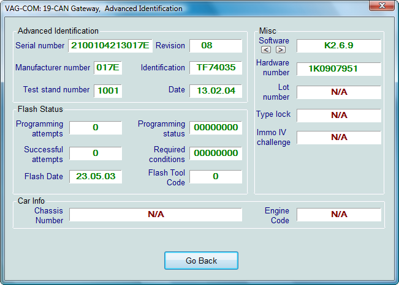Click the "Required conditions" label
Viewport: 399px width, 285px height.
coord(167,155)
